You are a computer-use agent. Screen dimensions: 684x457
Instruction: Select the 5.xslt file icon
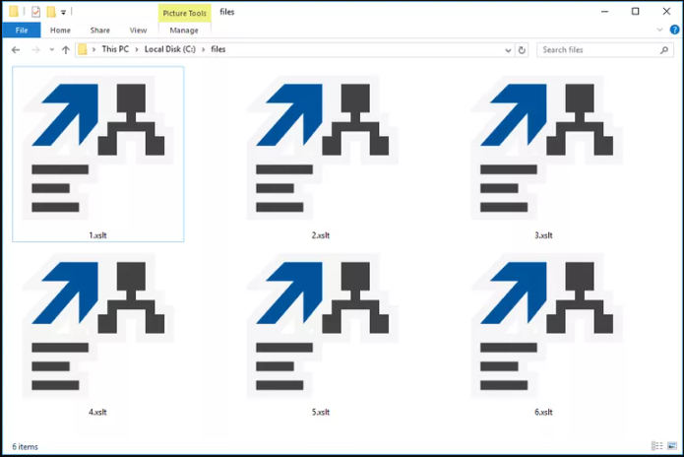(323, 326)
